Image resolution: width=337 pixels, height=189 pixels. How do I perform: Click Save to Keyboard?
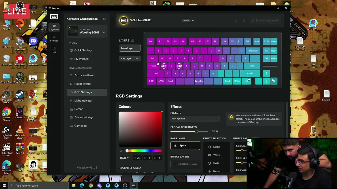click(x=265, y=20)
